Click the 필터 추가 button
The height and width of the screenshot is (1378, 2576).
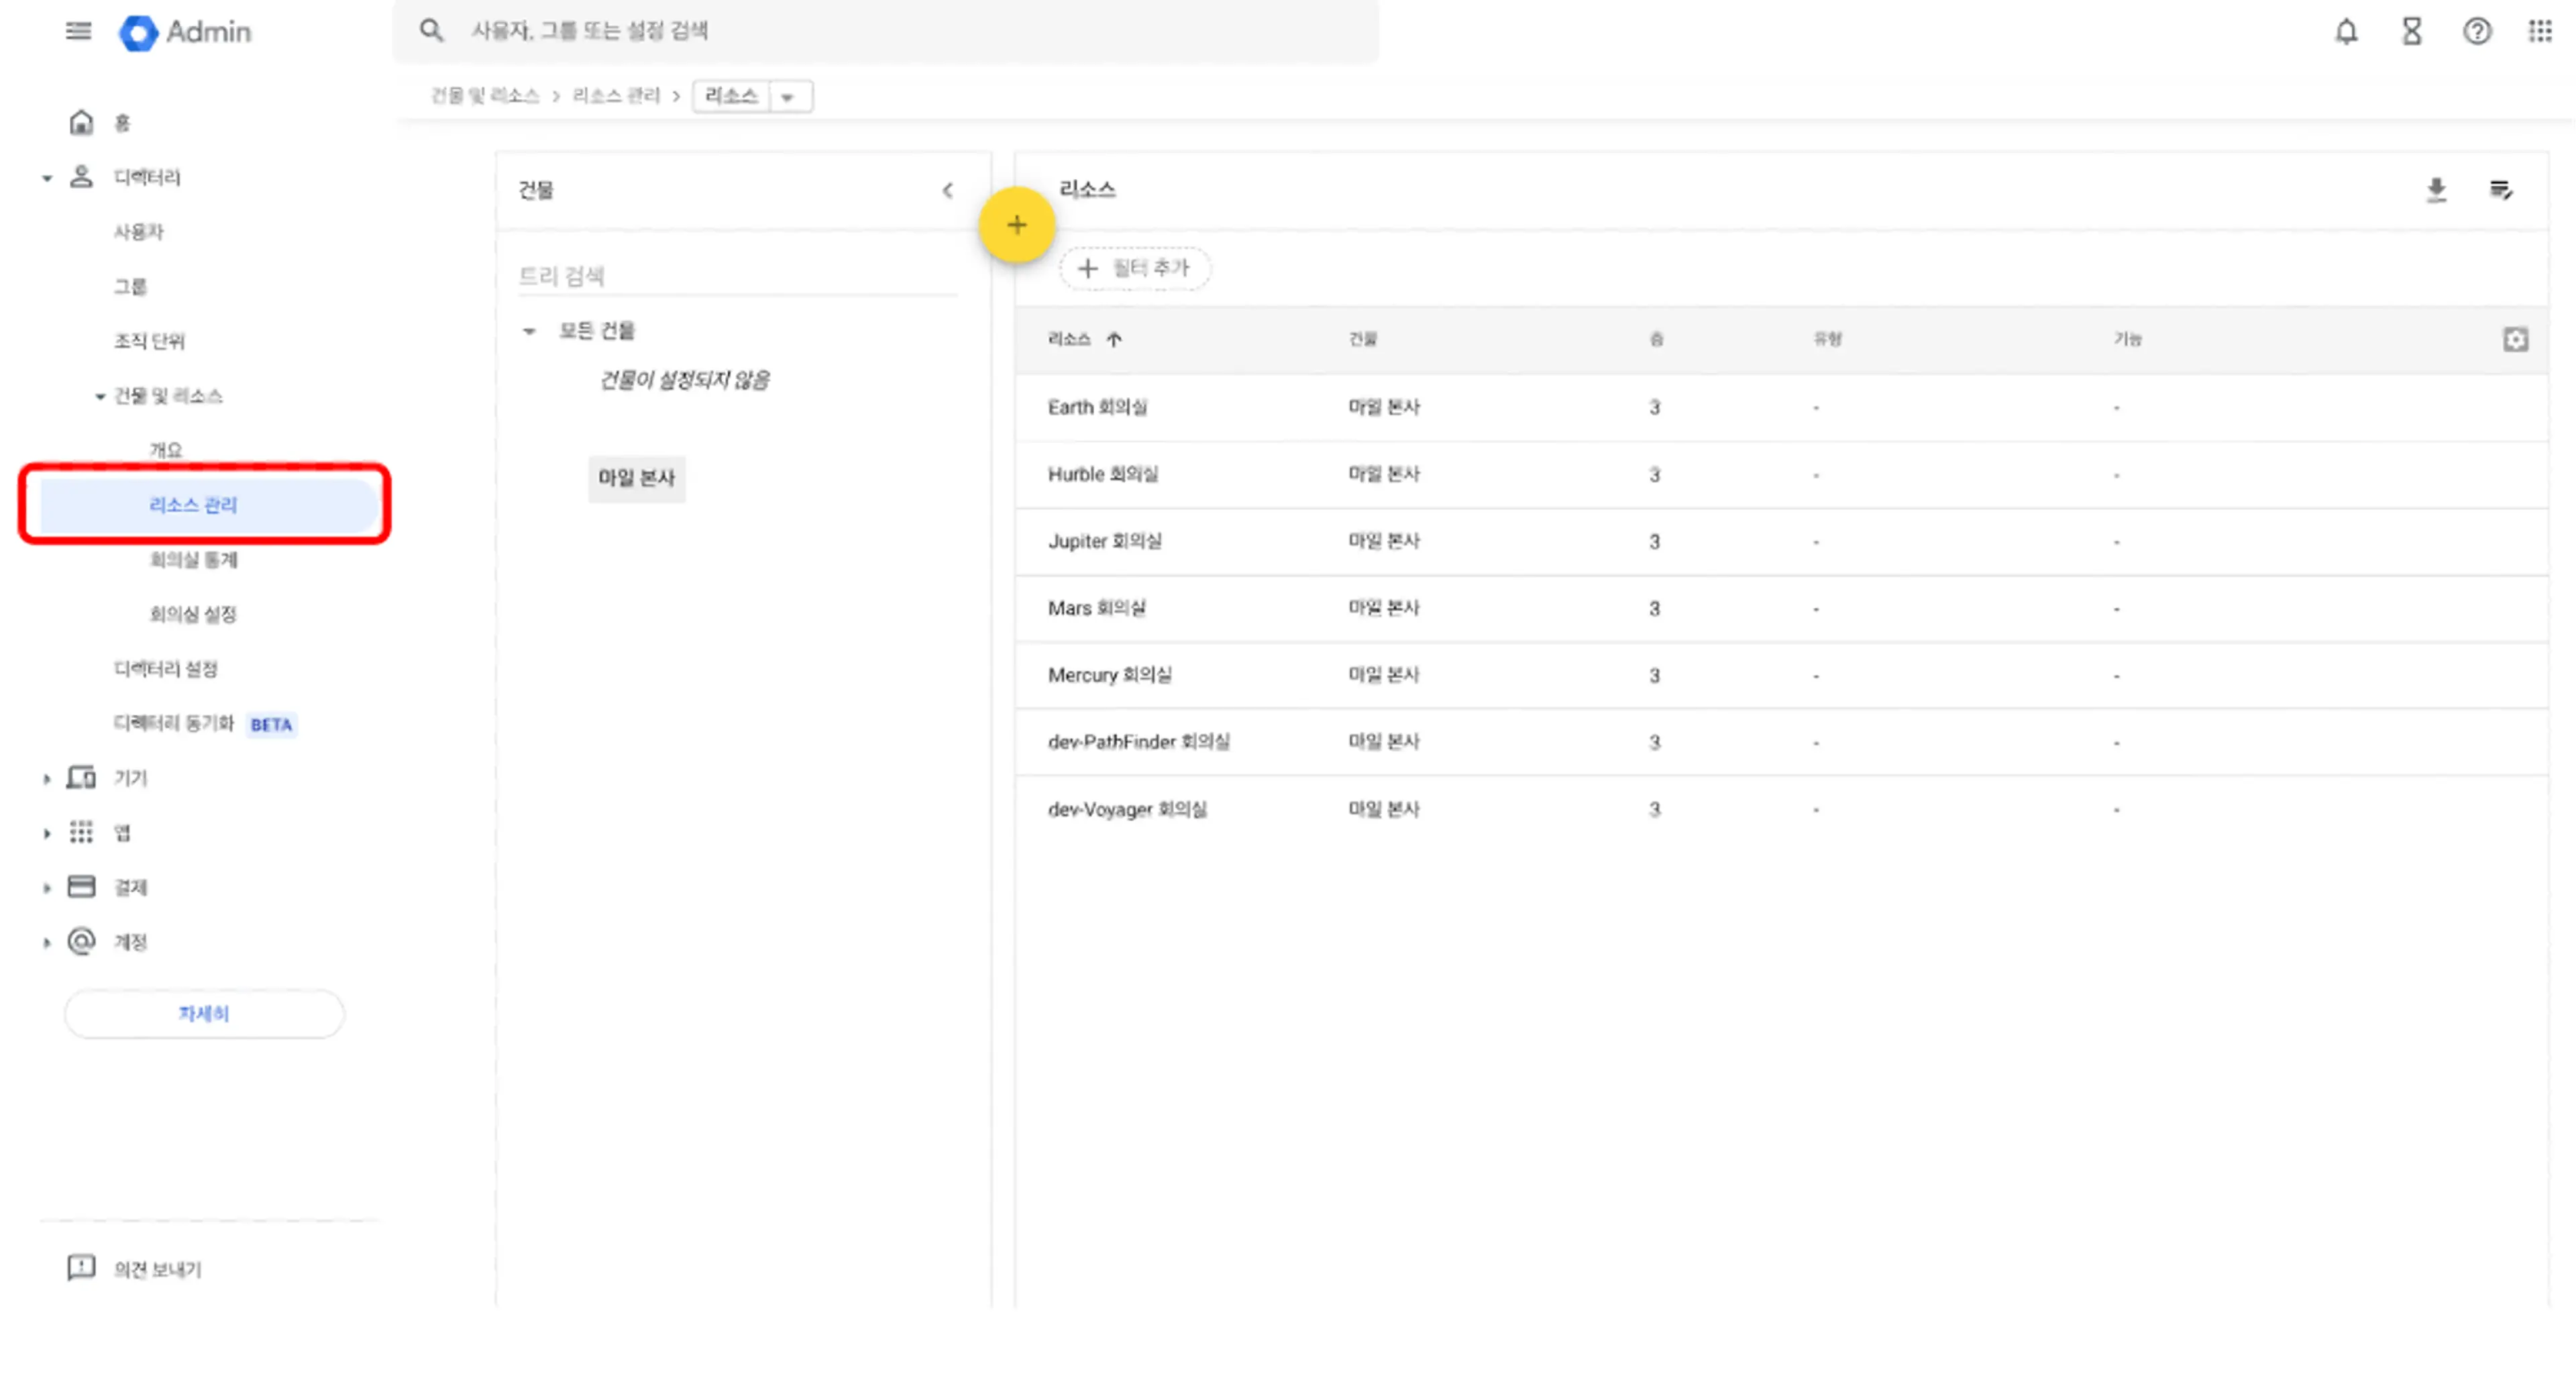[1135, 268]
